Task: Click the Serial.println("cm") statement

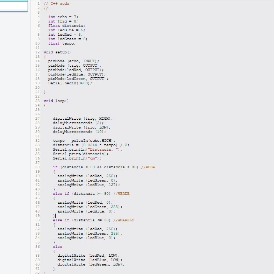Action: 72,158
